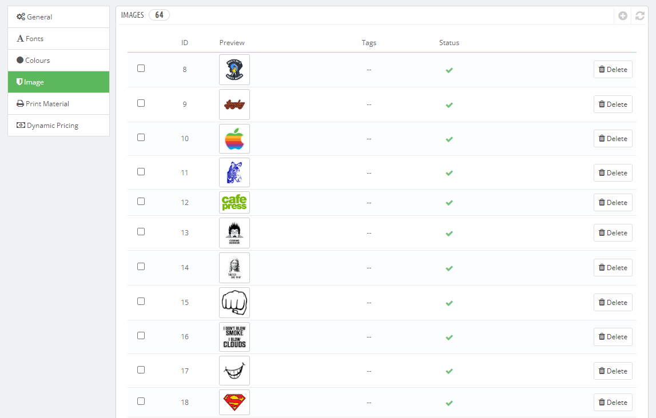Click the Superman logo preview thumbnail
The height and width of the screenshot is (418, 656).
[234, 403]
